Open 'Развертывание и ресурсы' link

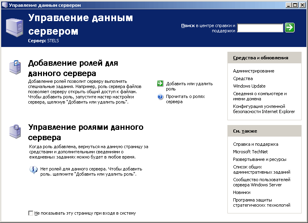[259, 159]
